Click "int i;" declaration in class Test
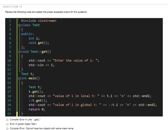The width and height of the screenshot is (168, 130). point(34,38)
